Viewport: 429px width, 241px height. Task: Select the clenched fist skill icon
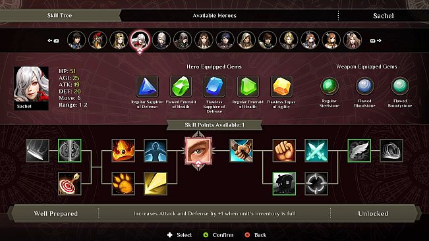pyautogui.click(x=284, y=151)
